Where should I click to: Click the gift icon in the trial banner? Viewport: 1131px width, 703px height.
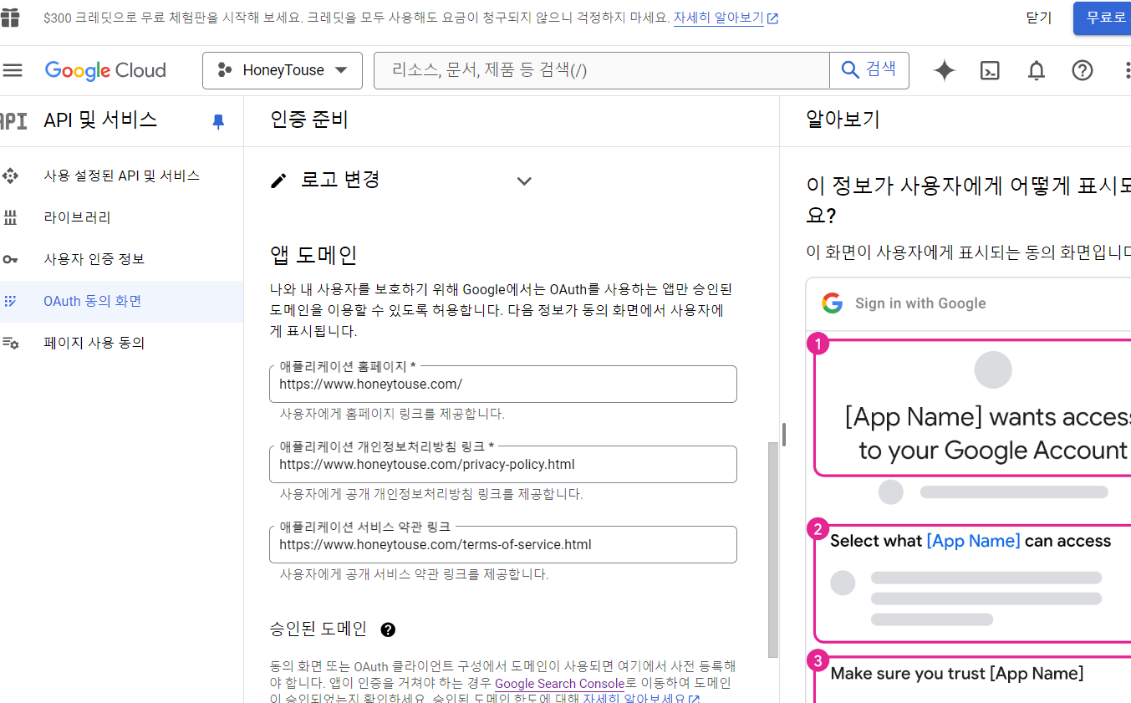pos(10,18)
